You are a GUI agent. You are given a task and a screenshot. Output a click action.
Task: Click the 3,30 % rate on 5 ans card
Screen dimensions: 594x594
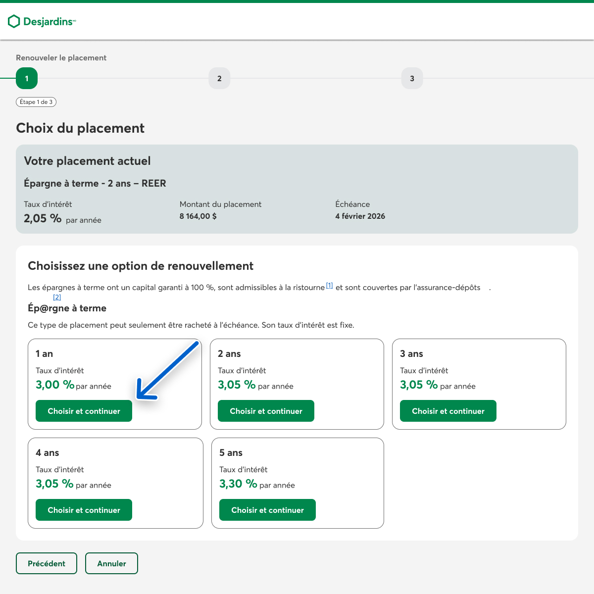coord(238,484)
